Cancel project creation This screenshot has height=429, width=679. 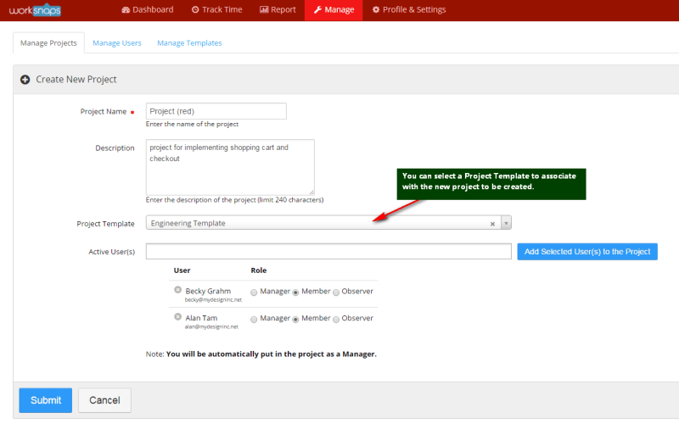(x=104, y=400)
